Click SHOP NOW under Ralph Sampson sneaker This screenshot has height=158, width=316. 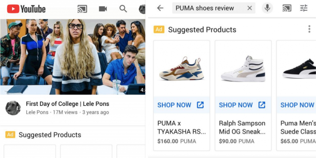pos(243,105)
